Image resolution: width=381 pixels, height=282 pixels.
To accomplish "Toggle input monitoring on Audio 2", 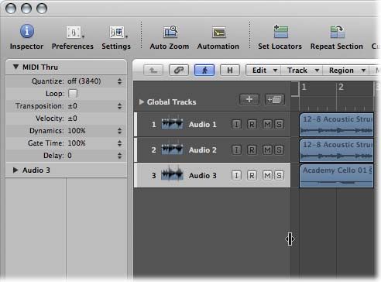I will (236, 150).
